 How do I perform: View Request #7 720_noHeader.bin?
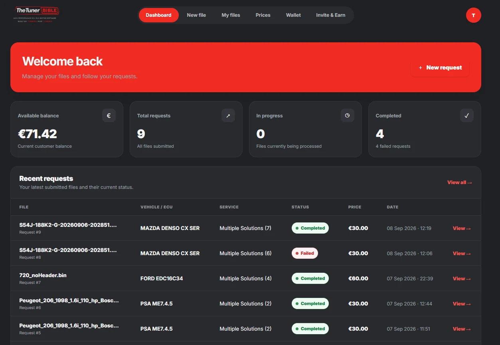coord(462,279)
